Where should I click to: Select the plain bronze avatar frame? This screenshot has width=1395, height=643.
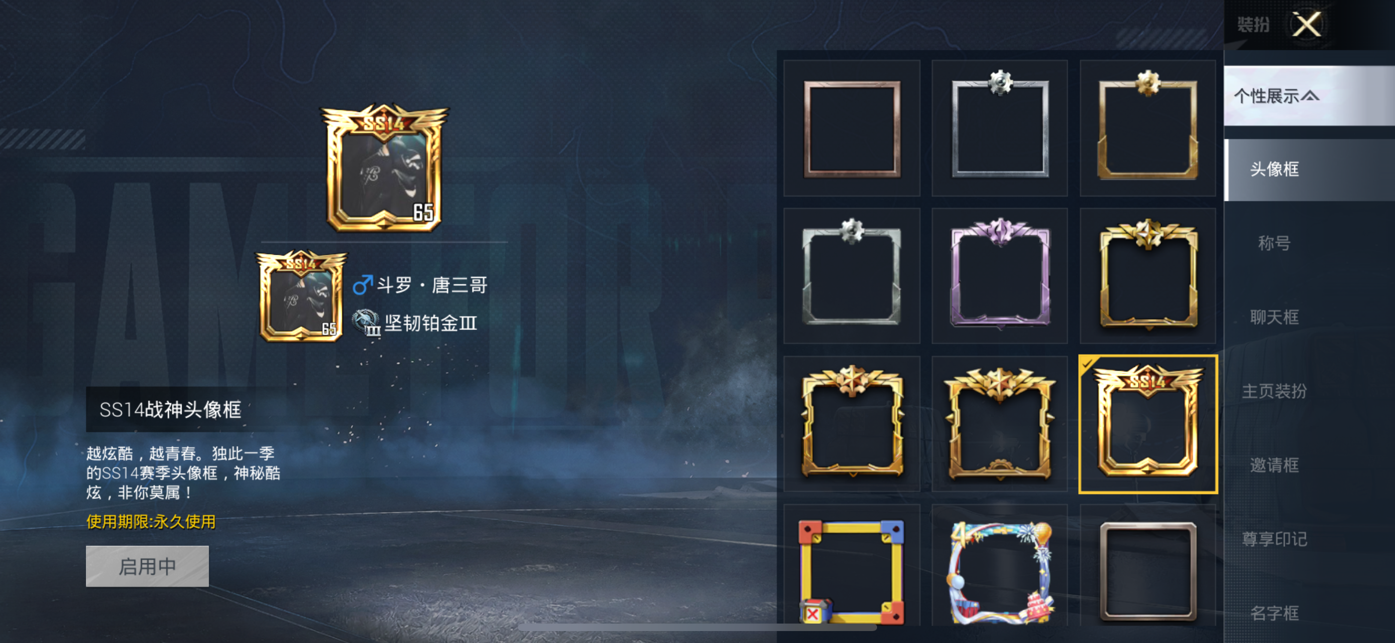pos(852,128)
